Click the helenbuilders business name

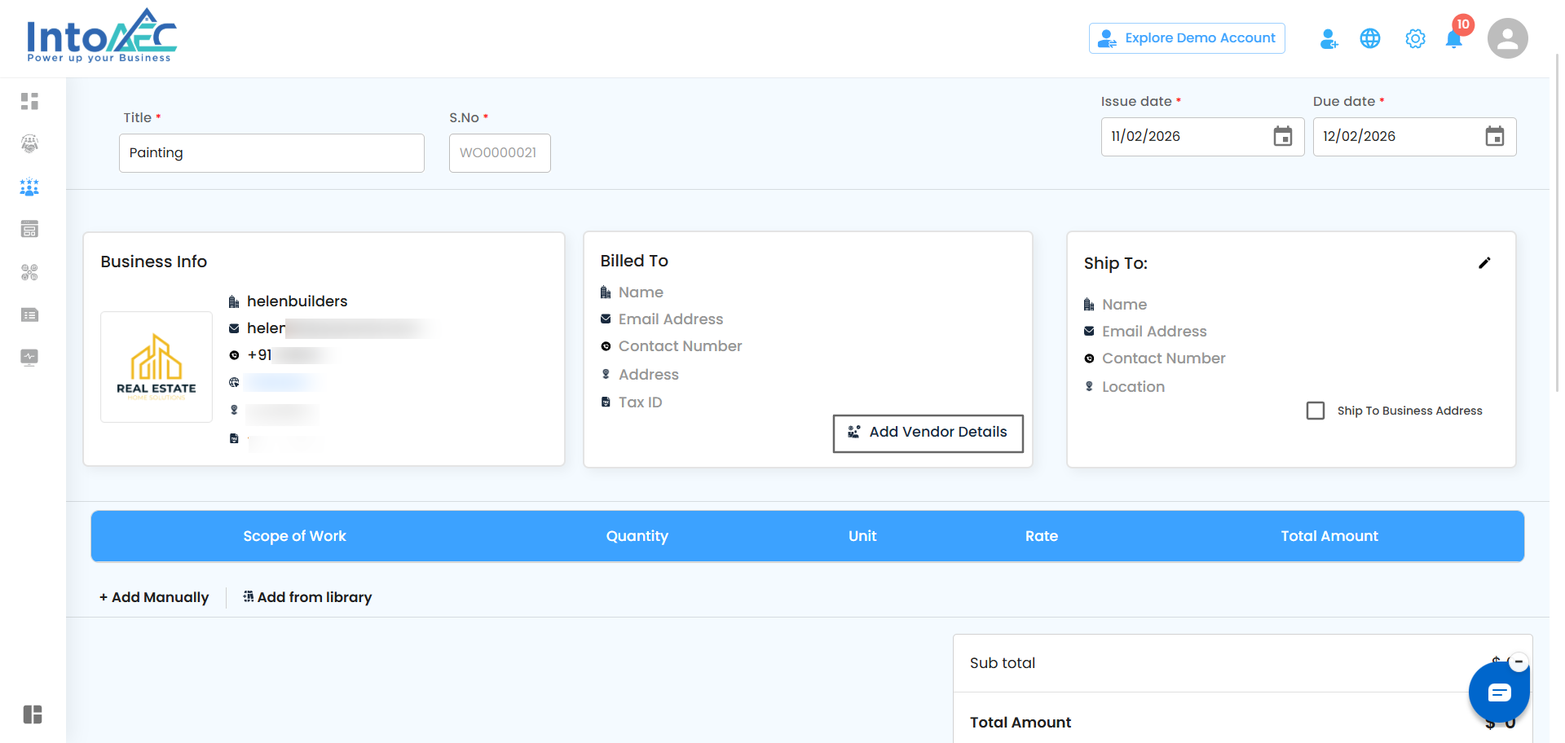[298, 301]
